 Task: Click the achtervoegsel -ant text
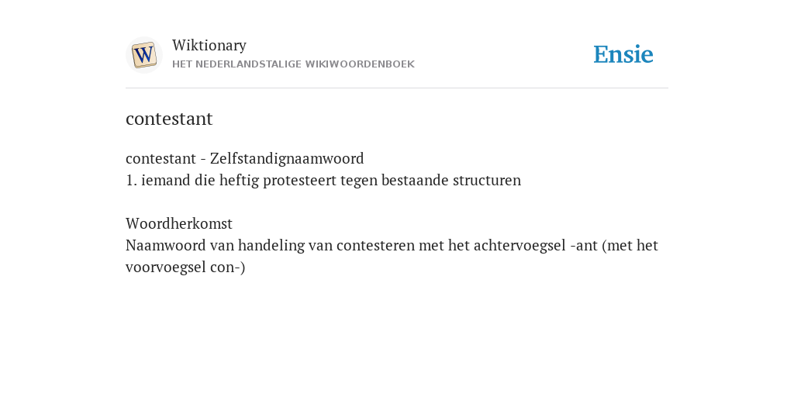pos(536,246)
